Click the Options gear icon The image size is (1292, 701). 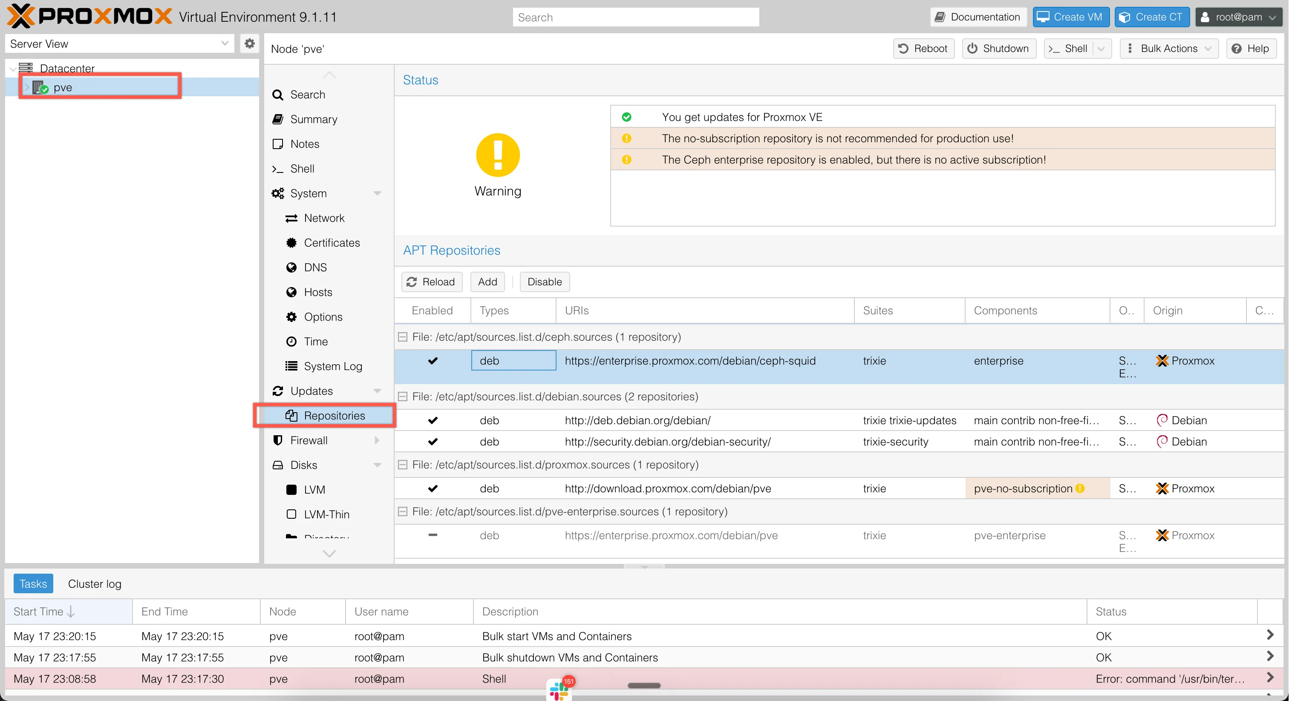coord(291,317)
